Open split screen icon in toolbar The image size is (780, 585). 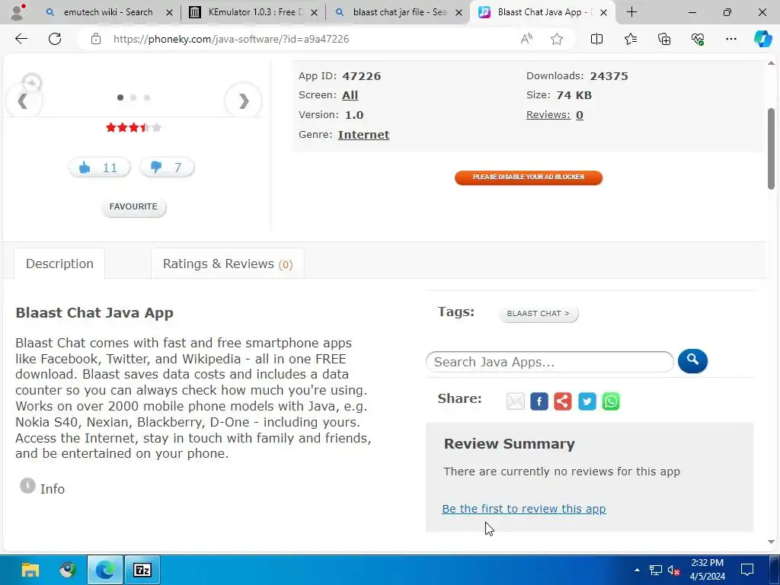click(596, 39)
